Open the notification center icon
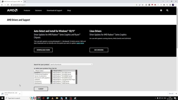Screen dimensions: 178x100 pyautogui.click(x=175, y=98)
